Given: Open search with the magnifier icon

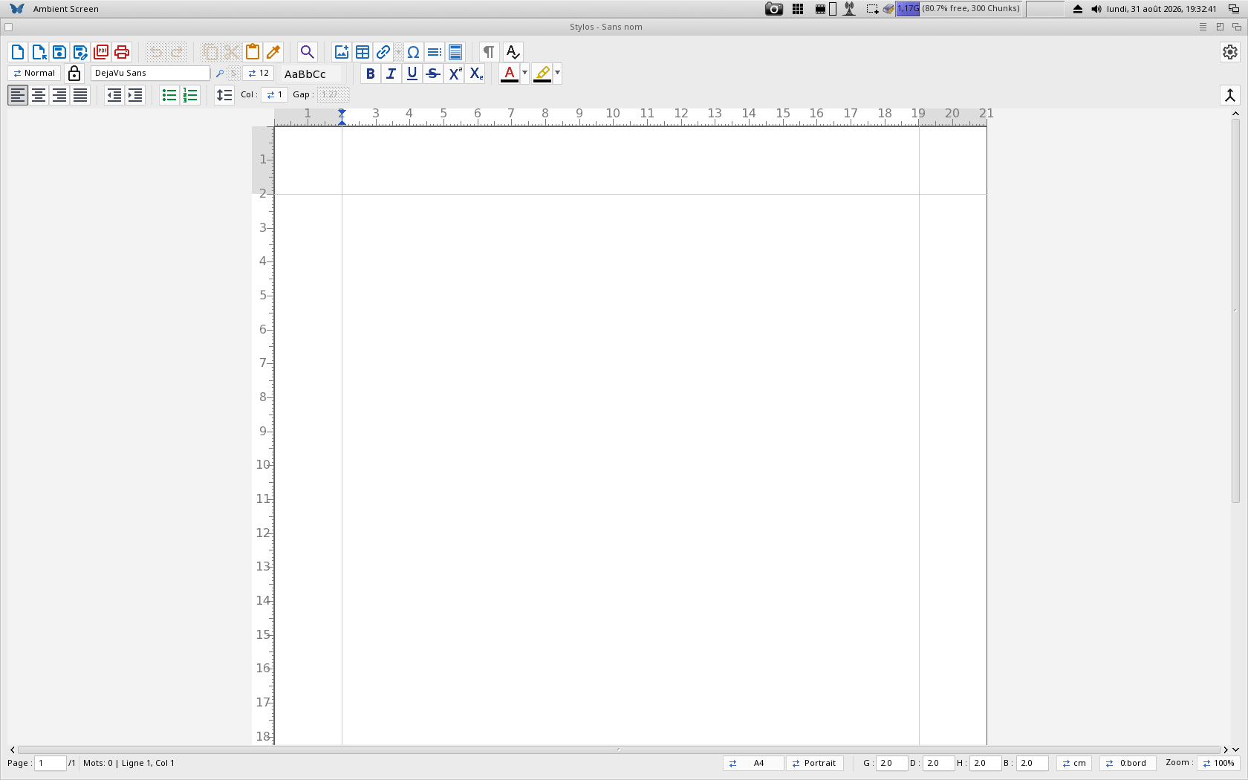Looking at the screenshot, I should [307, 52].
